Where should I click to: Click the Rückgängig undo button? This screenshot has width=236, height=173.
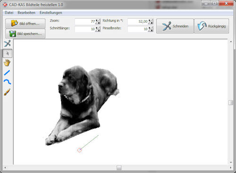point(211,26)
